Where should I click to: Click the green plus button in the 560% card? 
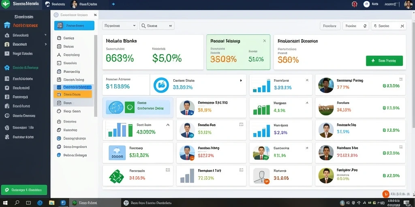point(384,61)
